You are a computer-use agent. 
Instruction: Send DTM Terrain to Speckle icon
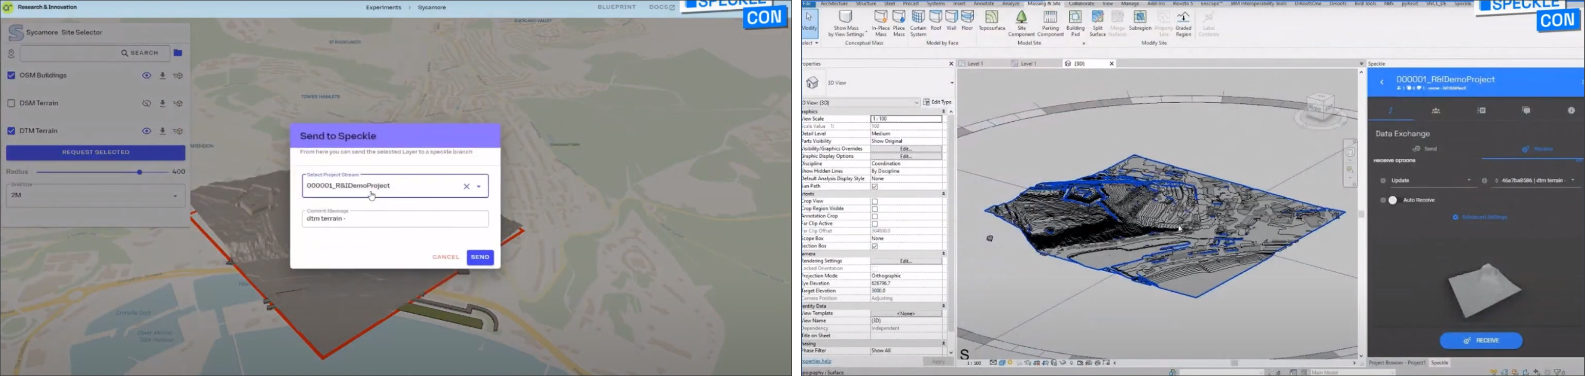179,131
